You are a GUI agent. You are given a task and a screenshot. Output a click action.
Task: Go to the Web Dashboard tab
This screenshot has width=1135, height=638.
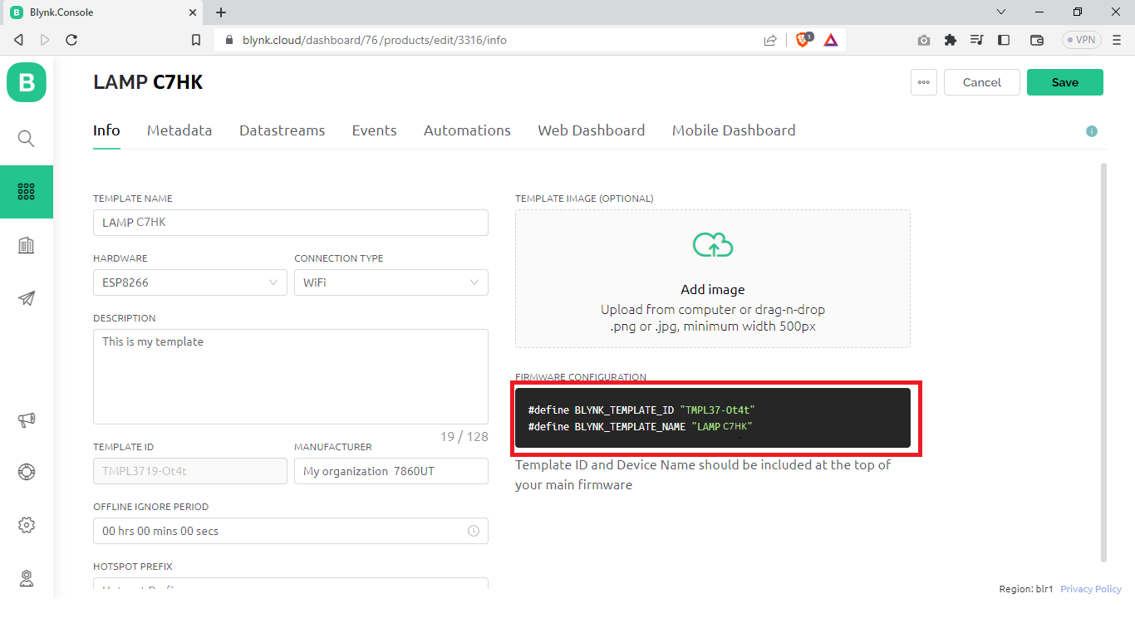[591, 130]
